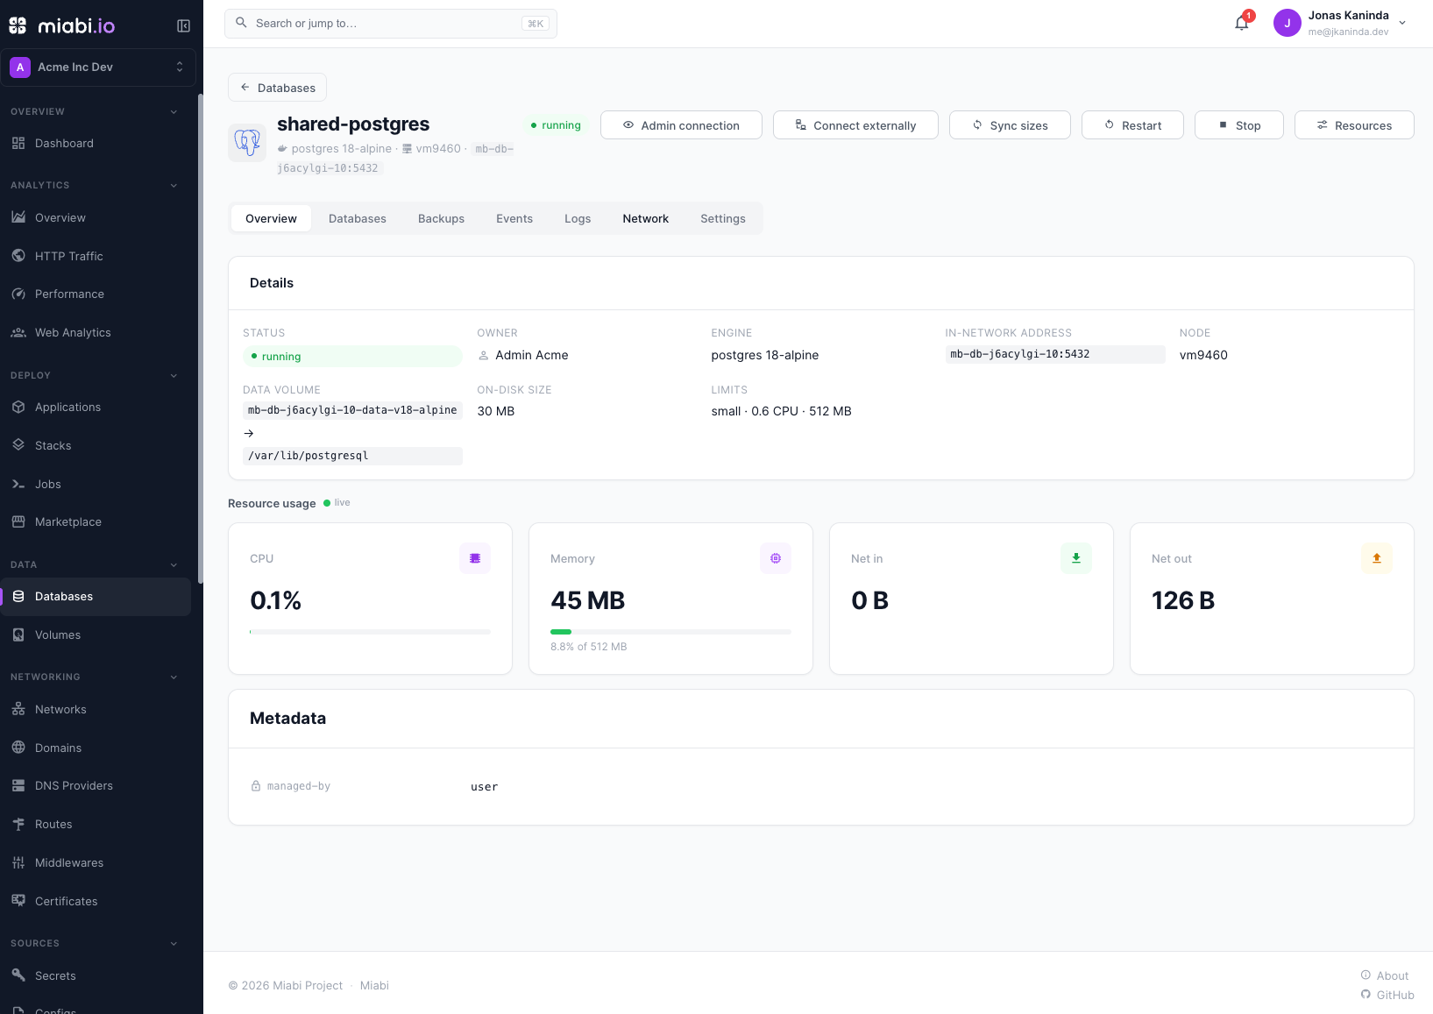
Task: Switch to the Settings tab
Action: coord(723,219)
